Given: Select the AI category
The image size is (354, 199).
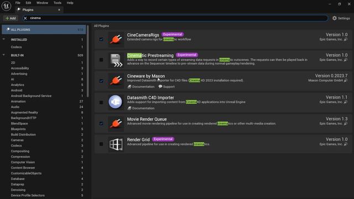Looking at the screenshot, I should pyautogui.click(x=44, y=79).
